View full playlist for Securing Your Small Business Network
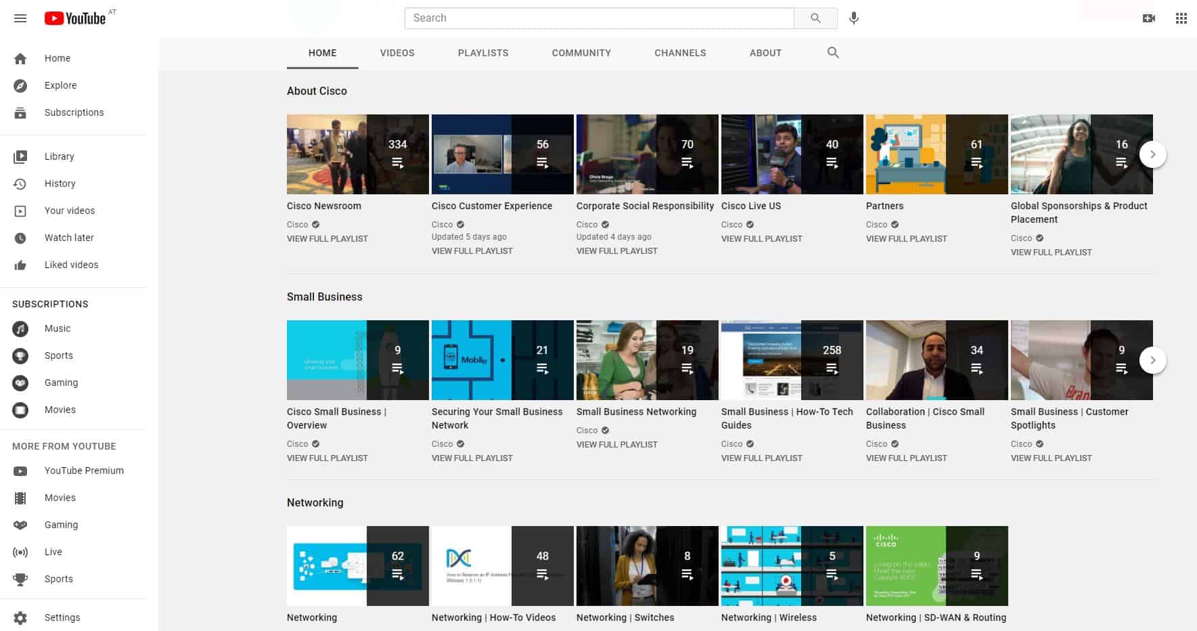 pyautogui.click(x=472, y=458)
